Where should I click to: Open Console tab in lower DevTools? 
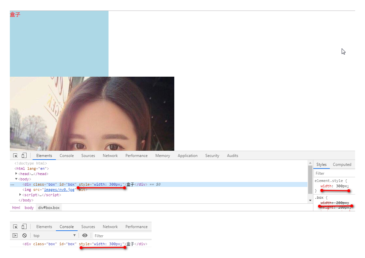click(66, 227)
